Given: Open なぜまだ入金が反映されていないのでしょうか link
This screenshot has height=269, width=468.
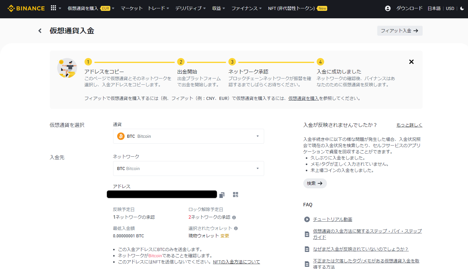Looking at the screenshot, I should pos(361,249).
